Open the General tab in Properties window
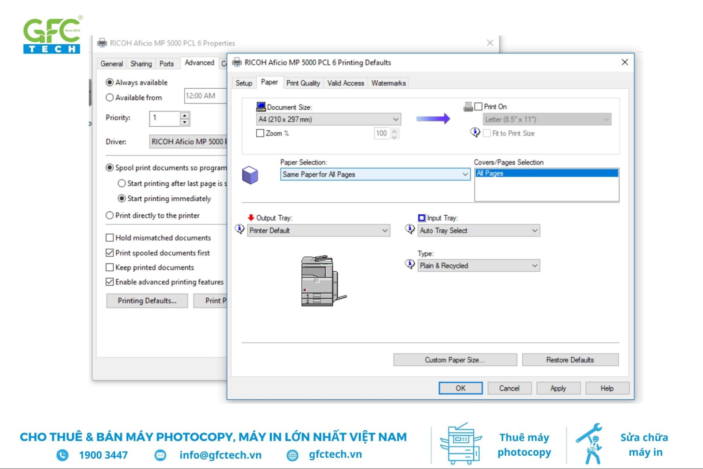The image size is (703, 469). (x=111, y=64)
